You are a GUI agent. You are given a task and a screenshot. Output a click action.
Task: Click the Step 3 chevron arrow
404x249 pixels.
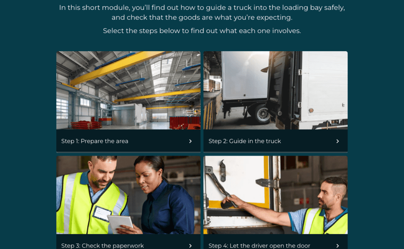pos(190,246)
